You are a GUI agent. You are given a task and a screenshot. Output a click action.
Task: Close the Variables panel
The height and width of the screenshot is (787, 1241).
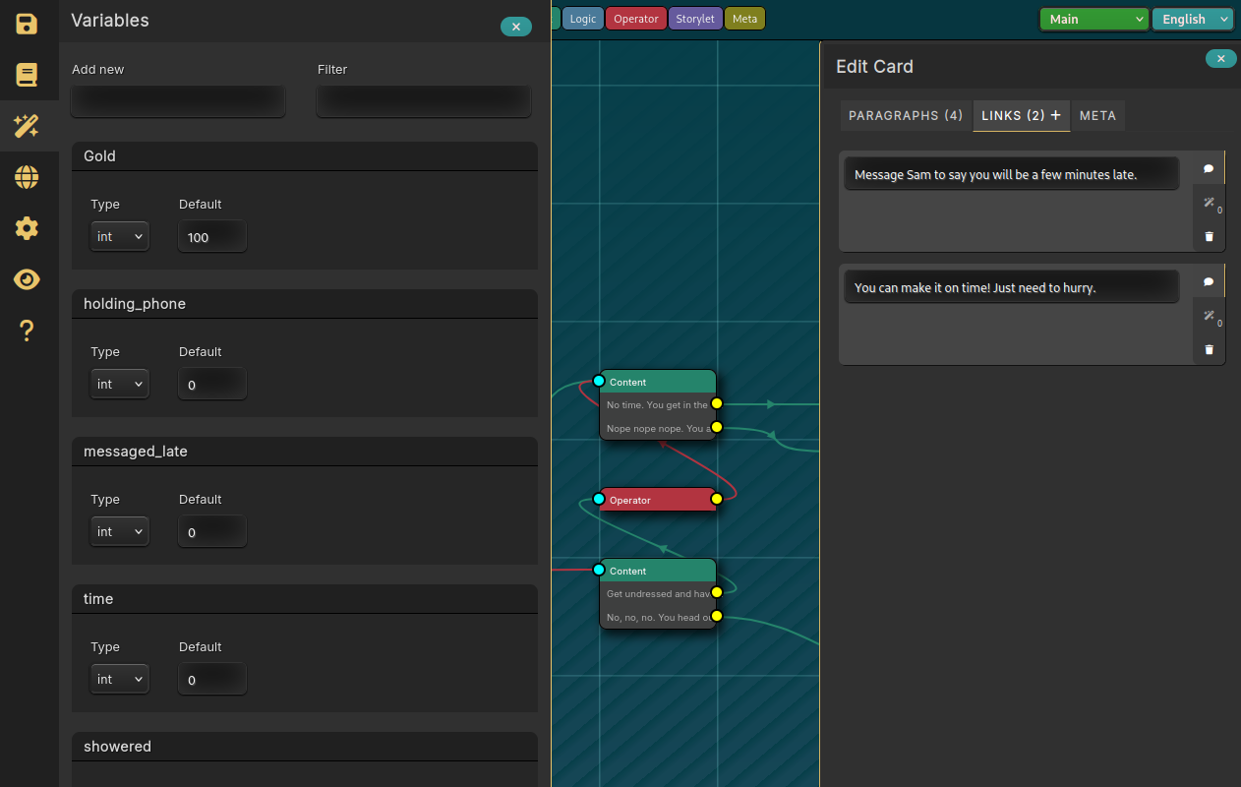click(x=516, y=27)
